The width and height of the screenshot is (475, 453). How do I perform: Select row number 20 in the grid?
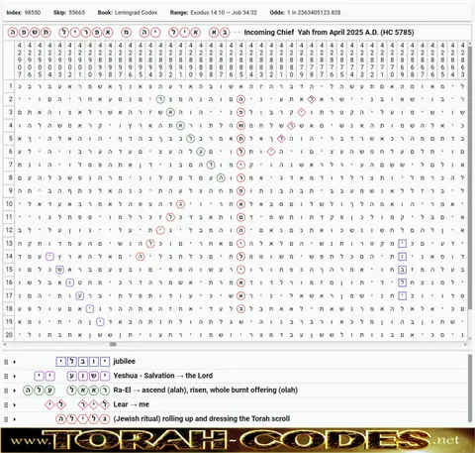tap(9, 335)
